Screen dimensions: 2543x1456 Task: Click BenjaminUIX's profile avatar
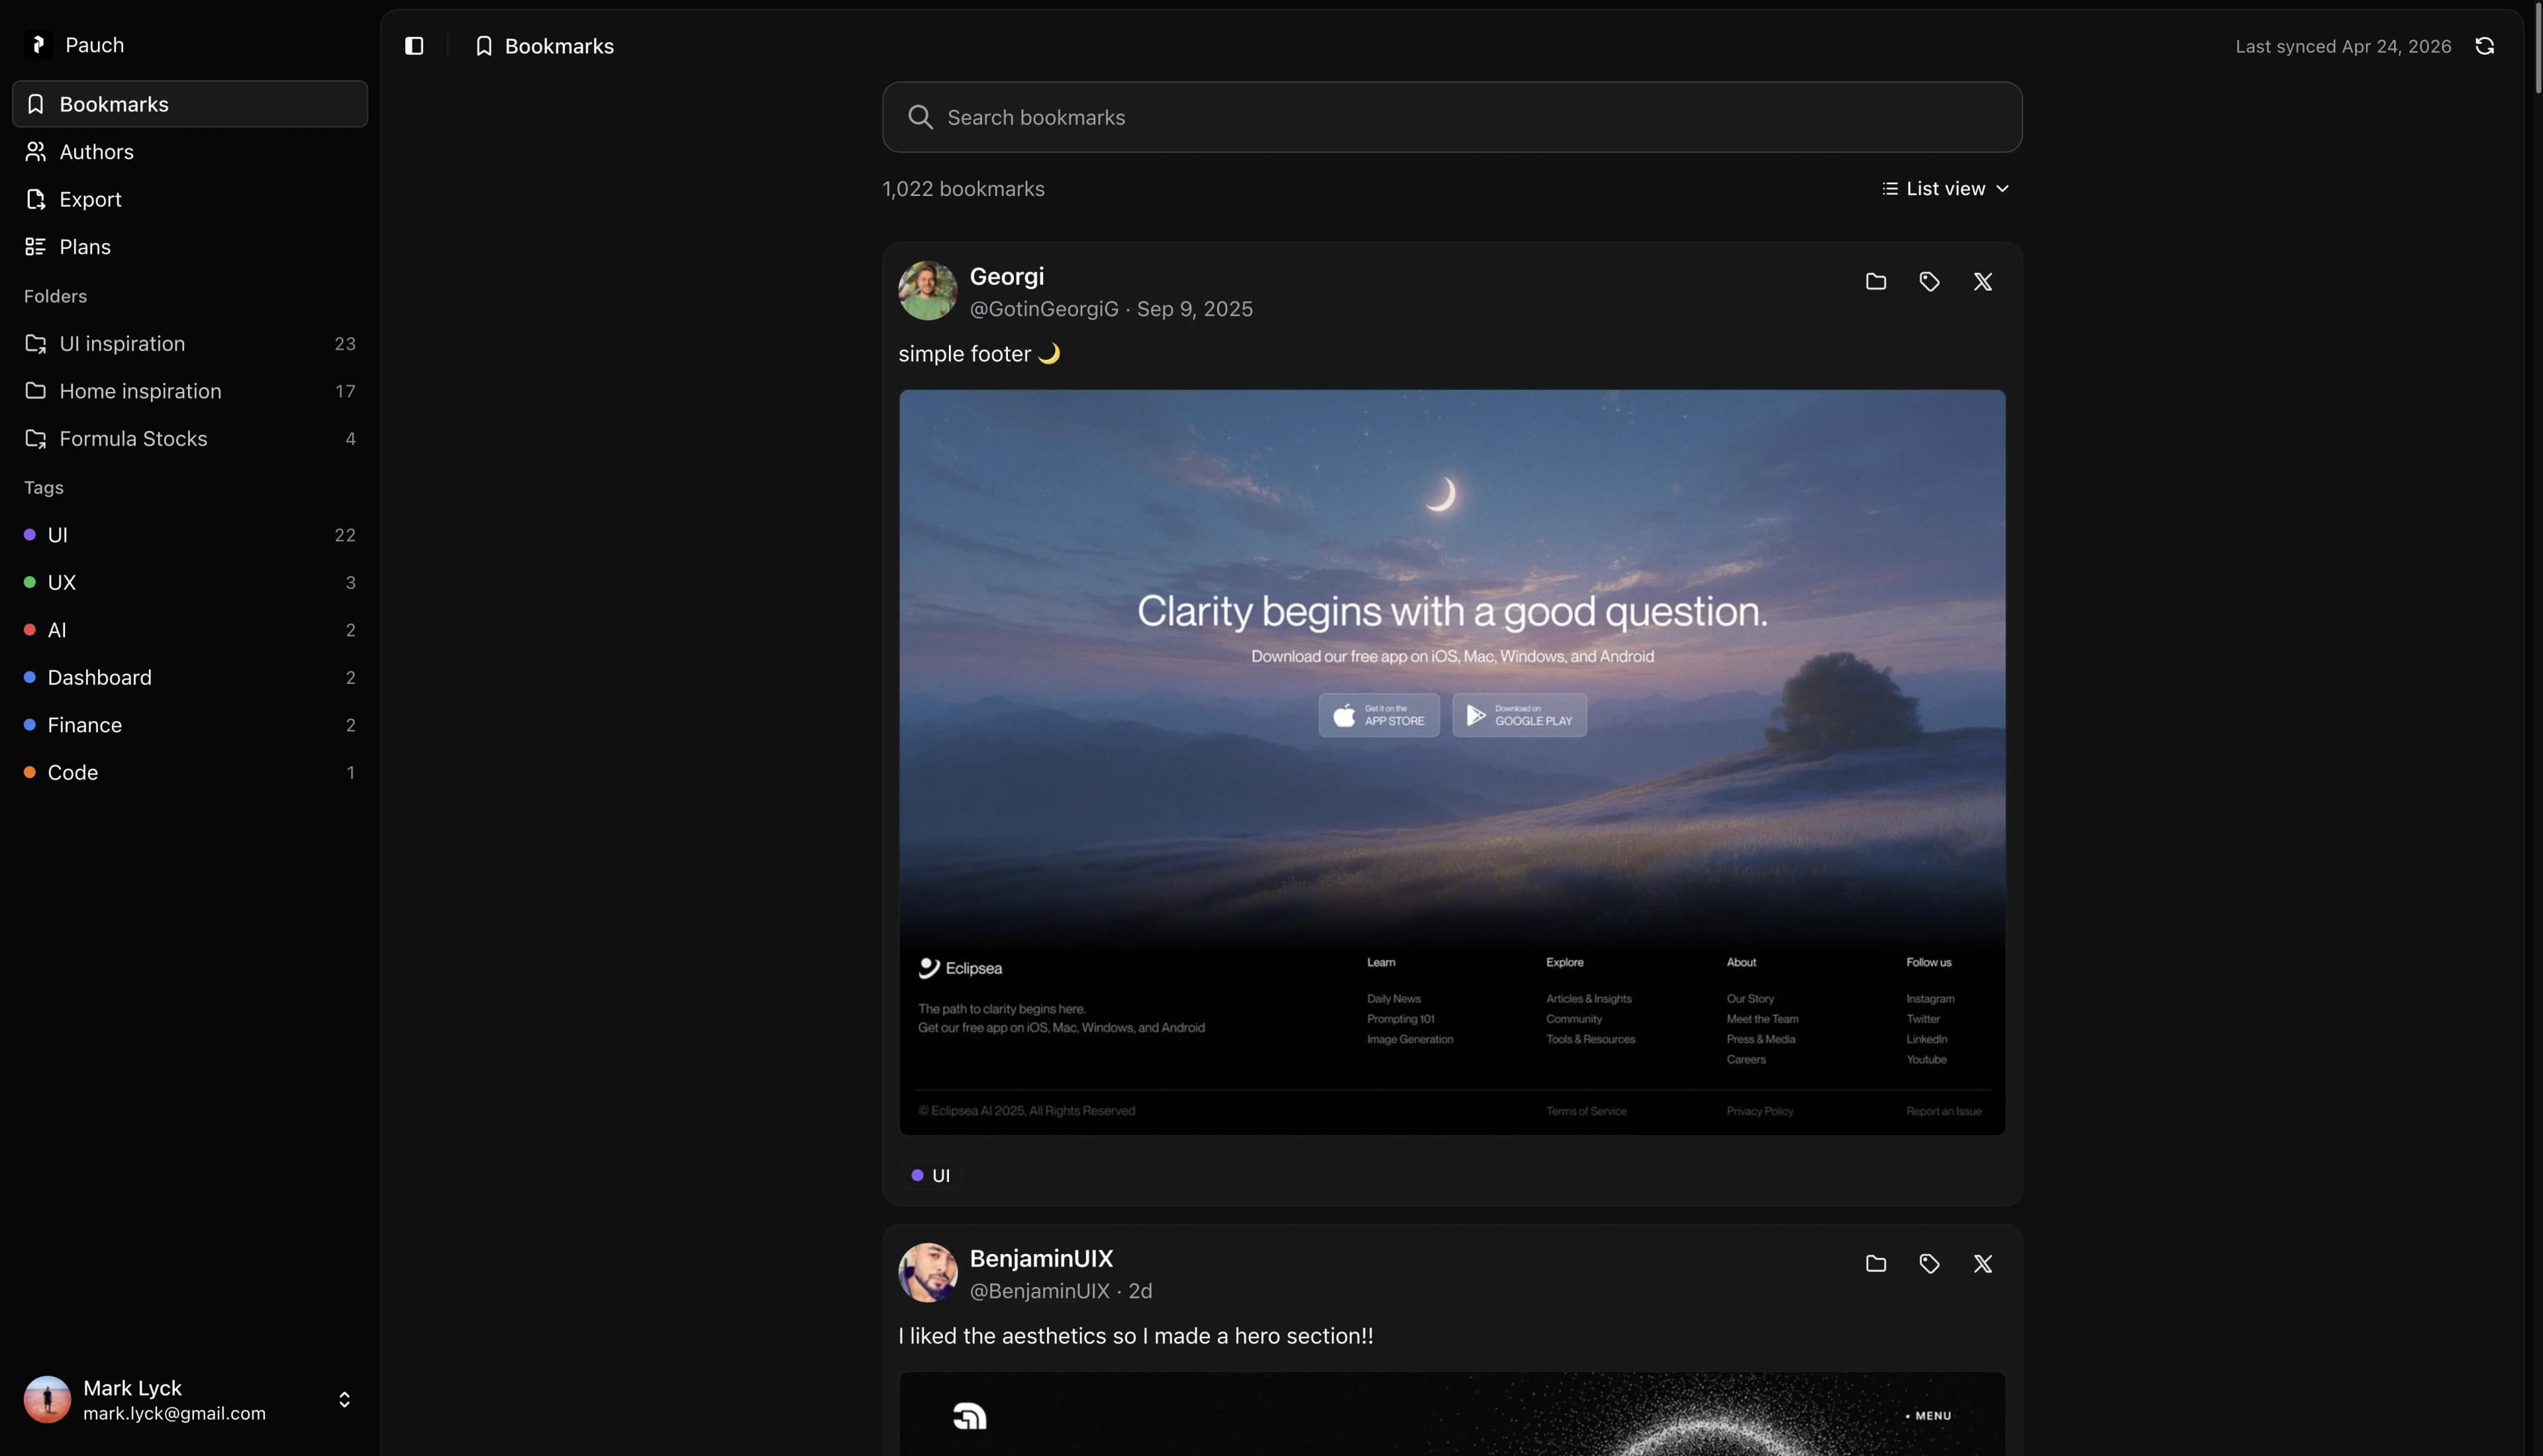(927, 1273)
